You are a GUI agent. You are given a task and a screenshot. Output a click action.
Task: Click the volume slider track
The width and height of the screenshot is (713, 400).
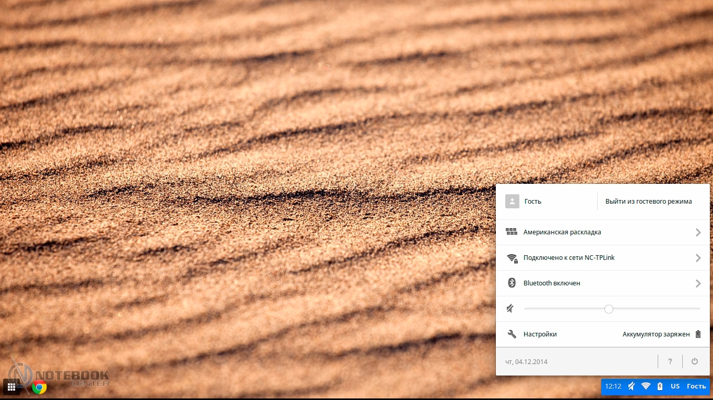click(x=652, y=309)
